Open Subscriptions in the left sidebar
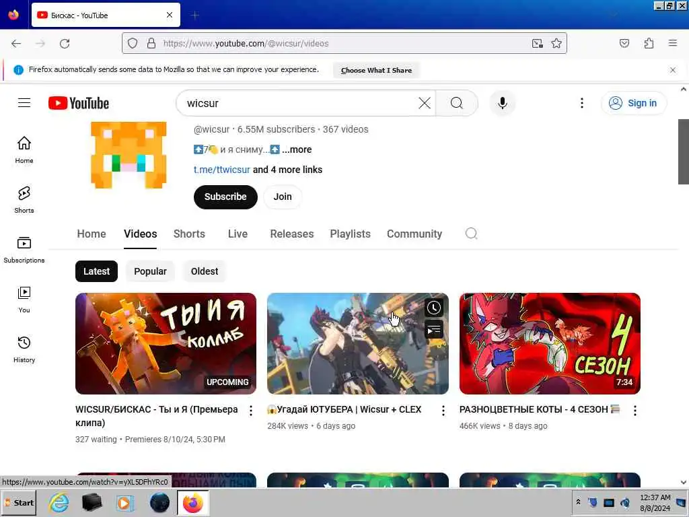 pos(24,249)
